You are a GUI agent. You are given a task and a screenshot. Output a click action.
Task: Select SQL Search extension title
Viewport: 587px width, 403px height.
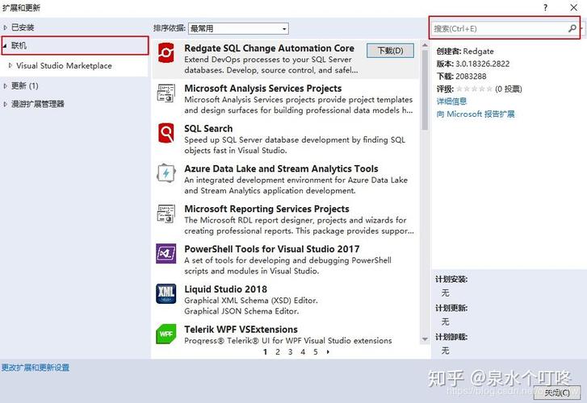click(208, 129)
